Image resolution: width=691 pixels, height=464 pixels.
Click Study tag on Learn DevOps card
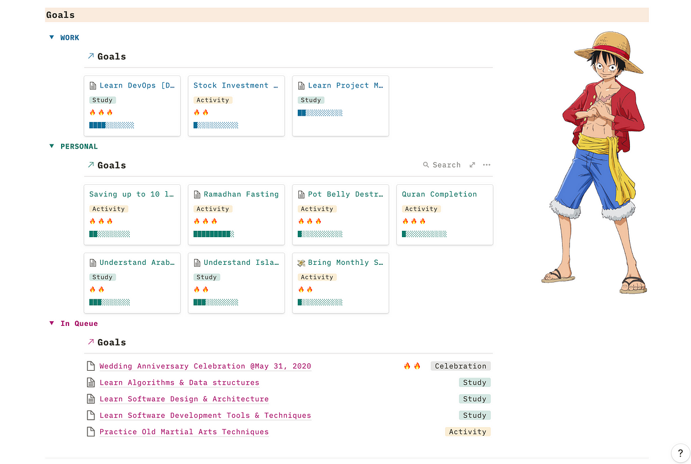point(102,100)
